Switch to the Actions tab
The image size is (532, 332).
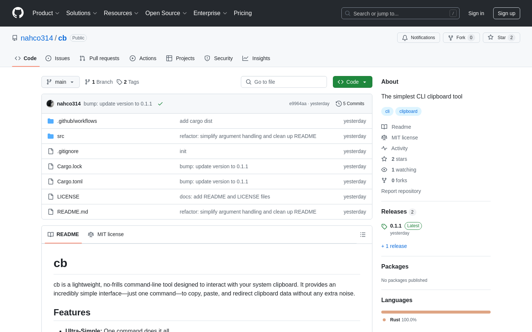pyautogui.click(x=143, y=58)
